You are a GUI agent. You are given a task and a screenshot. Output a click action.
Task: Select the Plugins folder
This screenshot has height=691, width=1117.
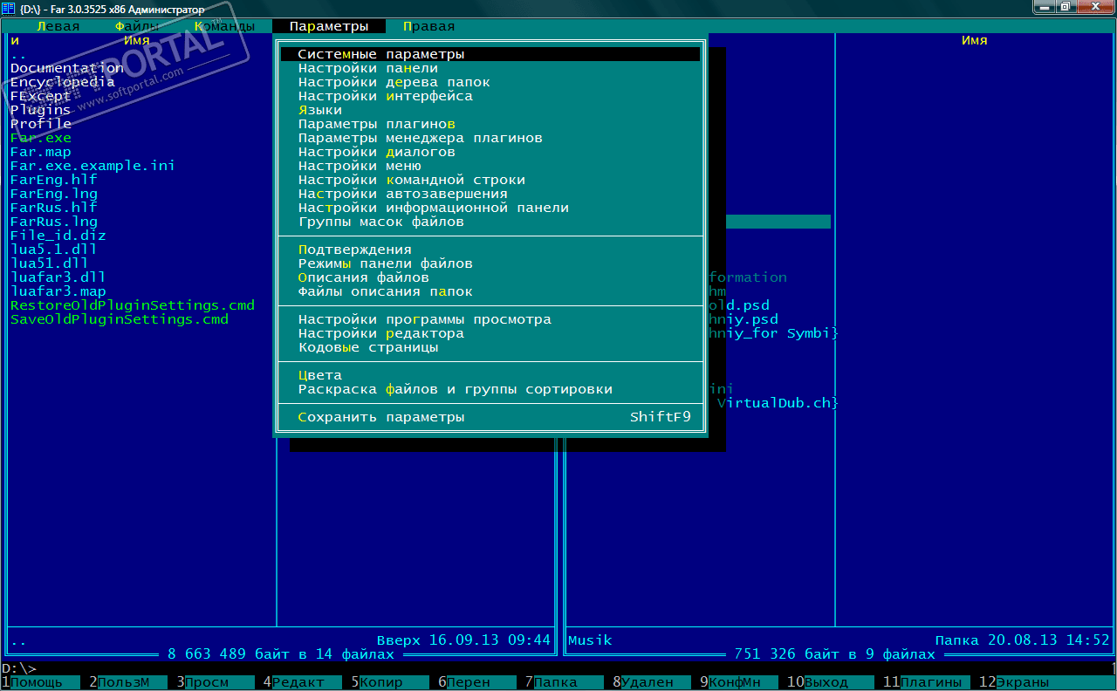[41, 110]
